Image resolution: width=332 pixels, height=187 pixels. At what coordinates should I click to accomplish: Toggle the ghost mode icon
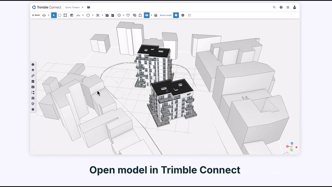tap(140, 15)
